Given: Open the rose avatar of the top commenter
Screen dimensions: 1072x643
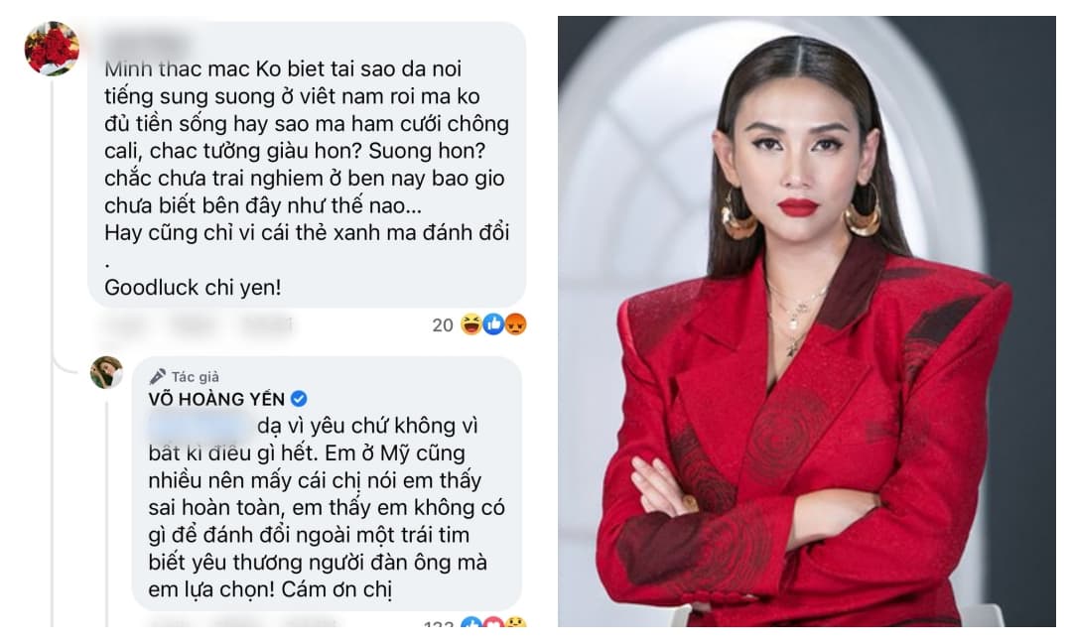Looking at the screenshot, I should [52, 48].
